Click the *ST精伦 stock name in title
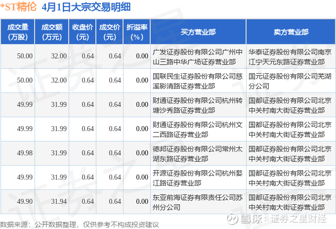The width and height of the screenshot is (336, 229). pos(18,7)
